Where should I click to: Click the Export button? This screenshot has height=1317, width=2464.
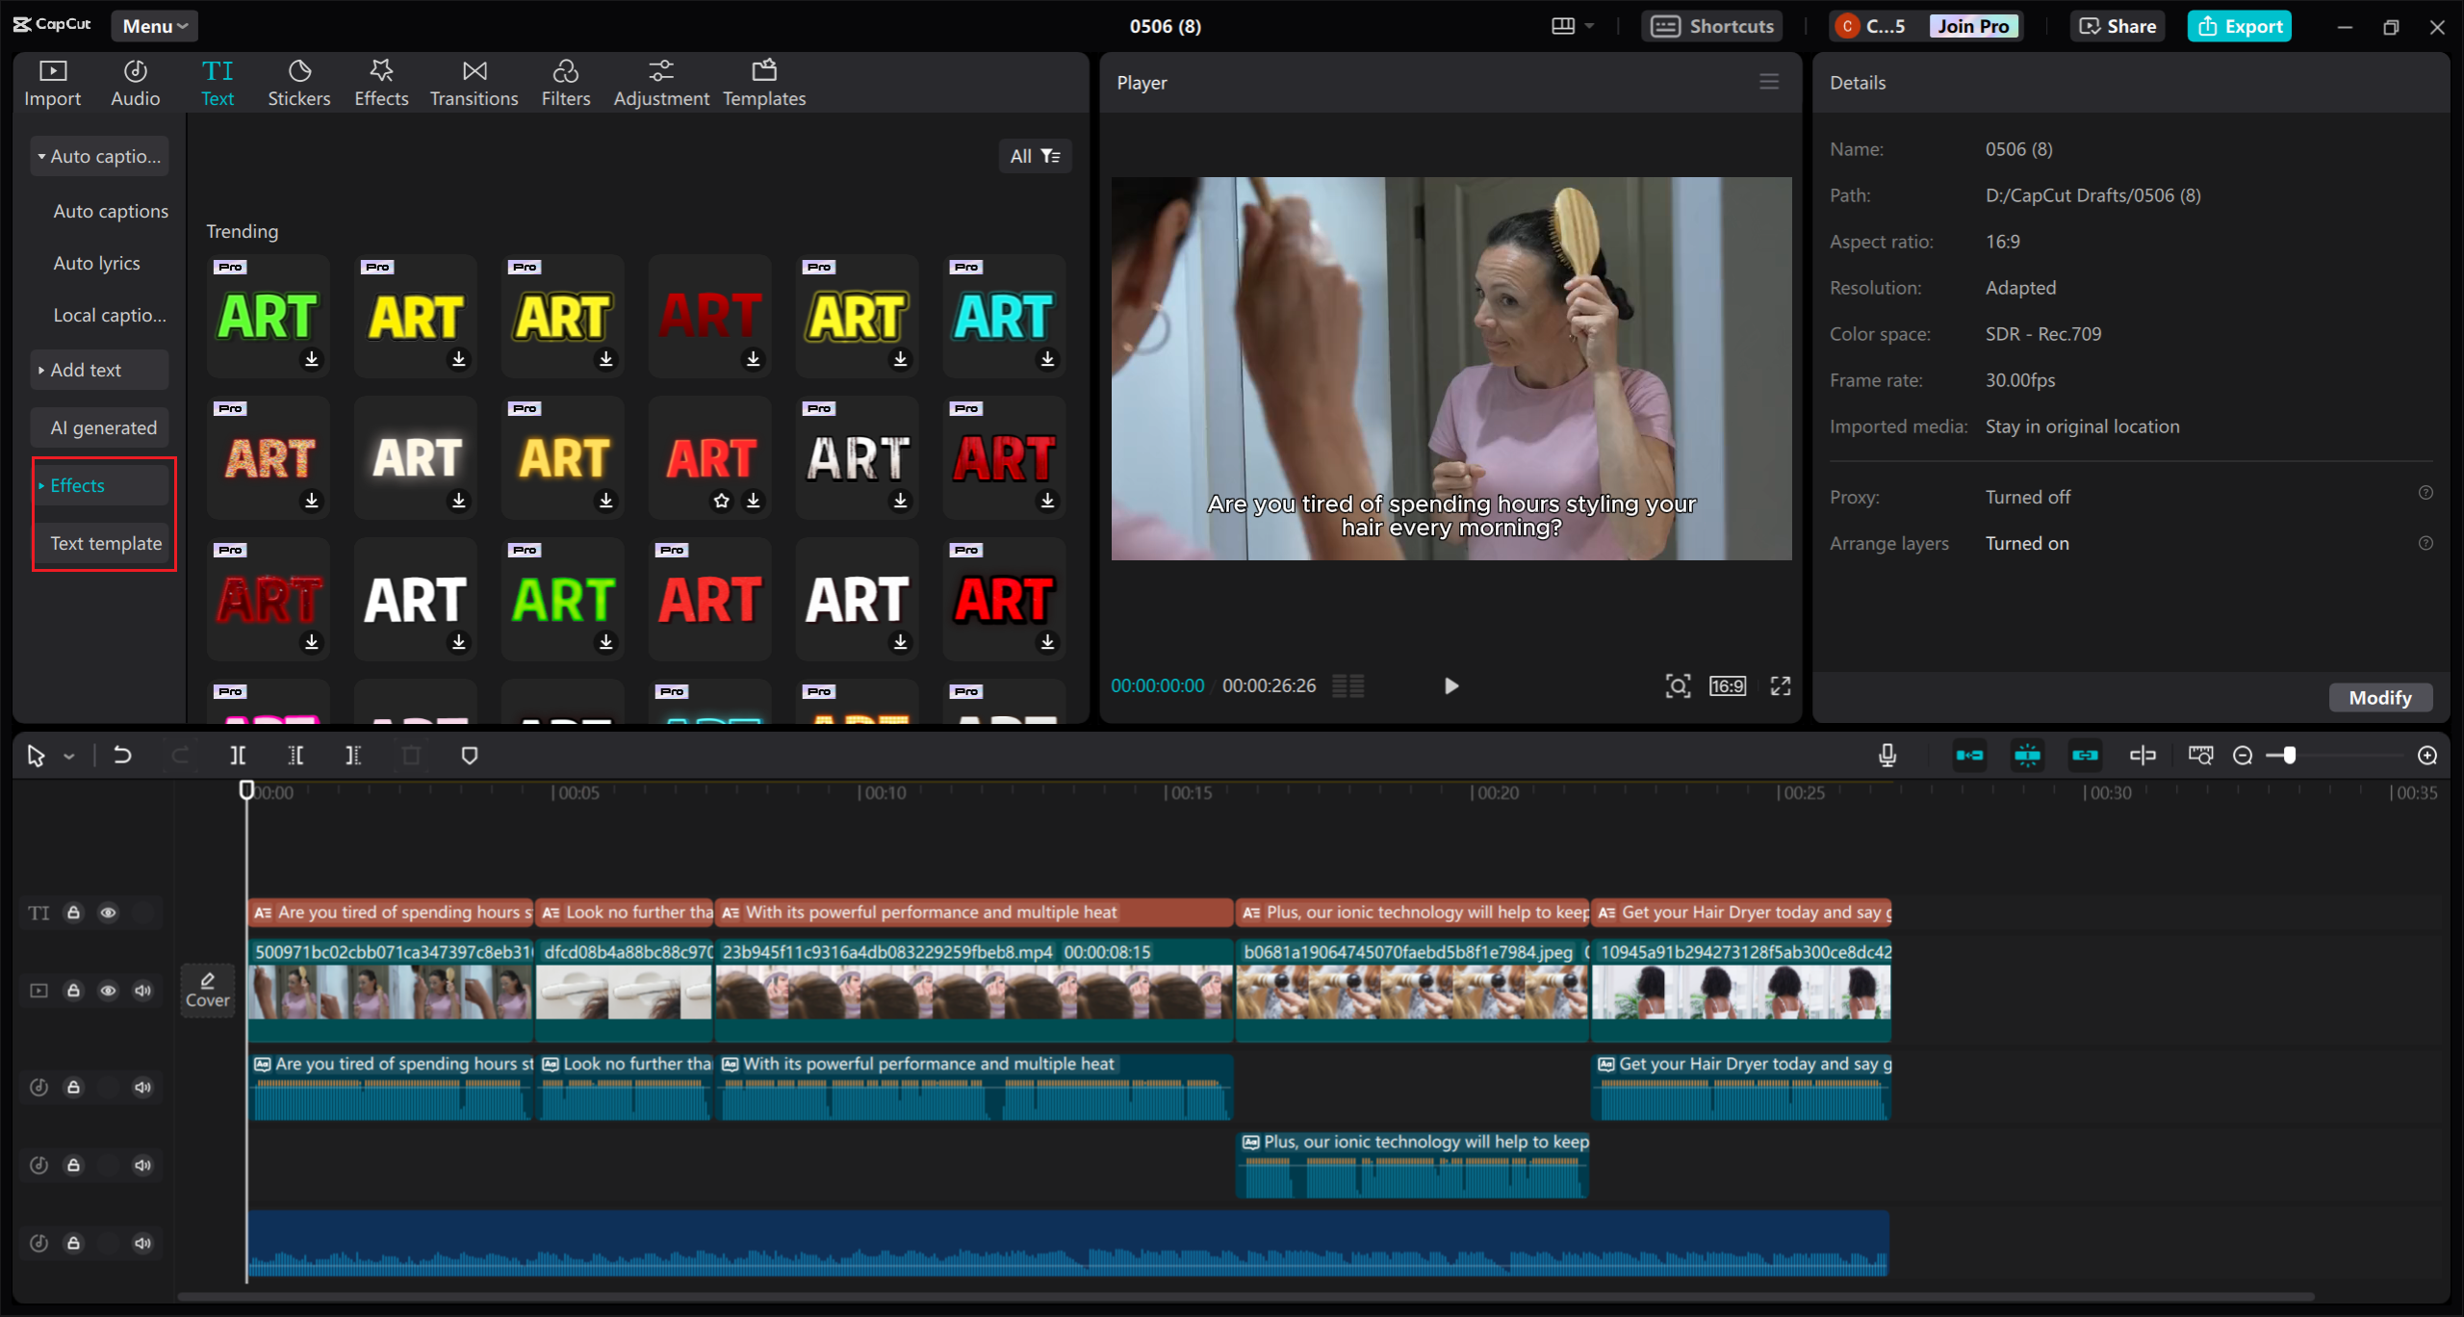(x=2239, y=26)
